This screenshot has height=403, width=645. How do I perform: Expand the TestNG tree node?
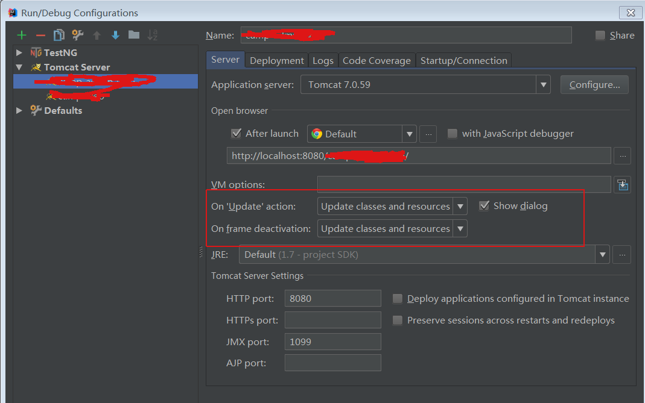[19, 52]
